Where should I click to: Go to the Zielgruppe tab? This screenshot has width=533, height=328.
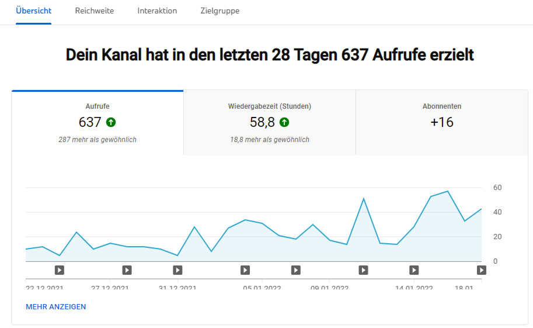pos(220,11)
